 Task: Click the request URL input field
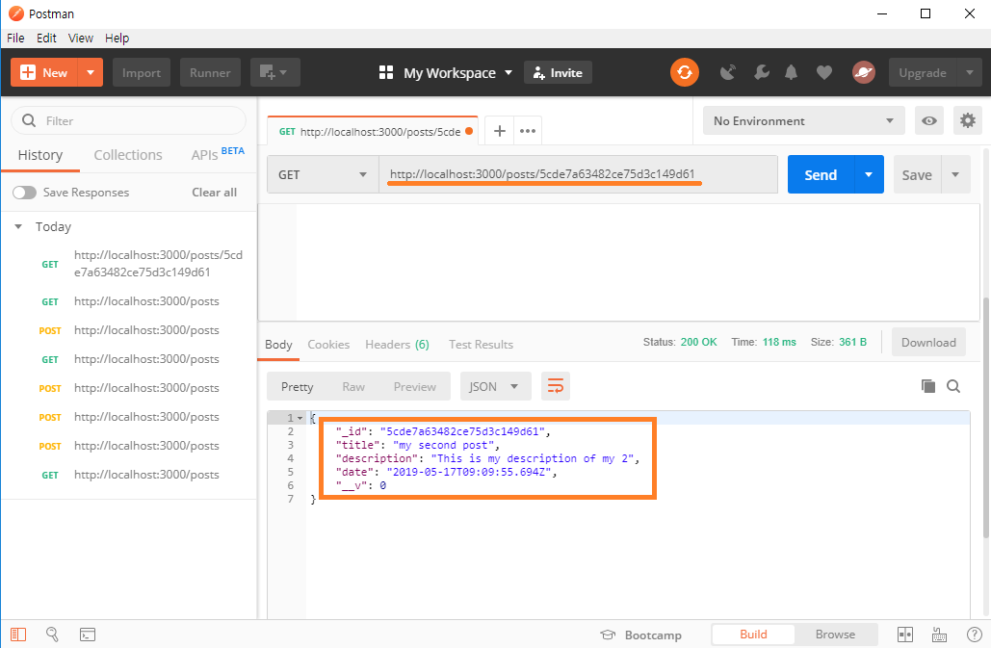578,174
